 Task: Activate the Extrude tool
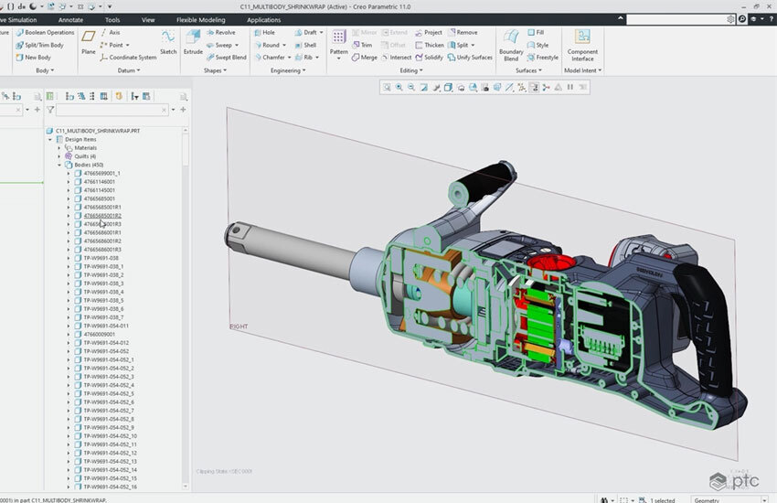point(193,42)
